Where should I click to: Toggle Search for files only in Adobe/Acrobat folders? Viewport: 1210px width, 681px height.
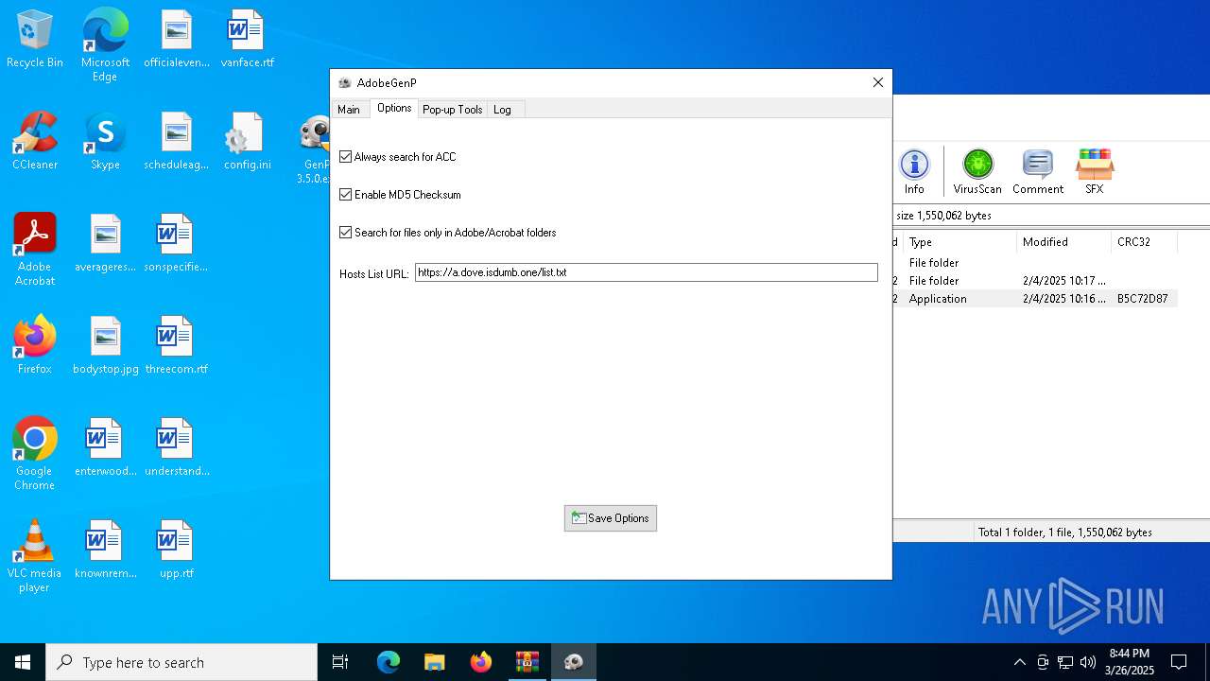[346, 233]
